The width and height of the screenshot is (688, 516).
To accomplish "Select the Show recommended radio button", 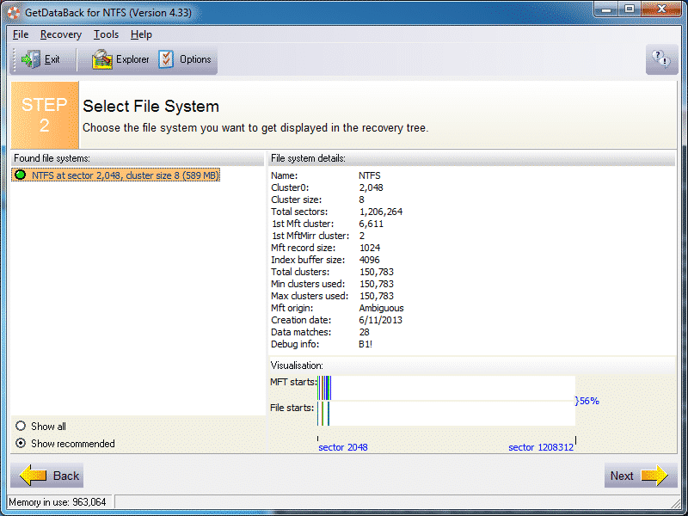I will click(x=21, y=444).
